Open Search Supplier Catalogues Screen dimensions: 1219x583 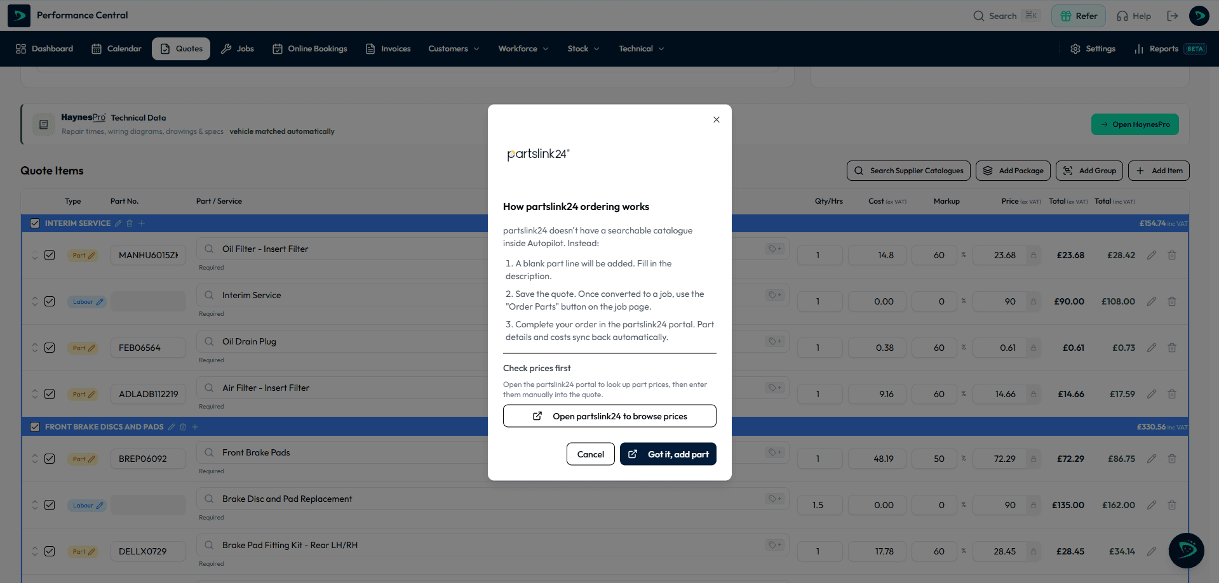908,171
